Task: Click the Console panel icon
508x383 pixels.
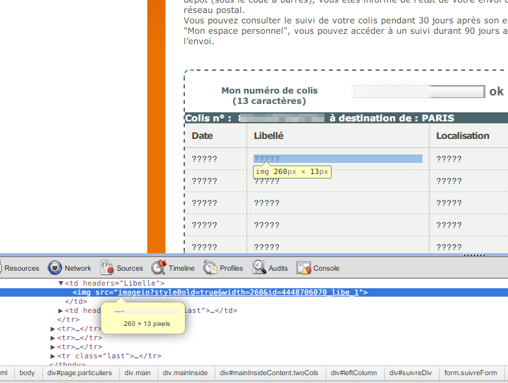Action: [x=304, y=268]
